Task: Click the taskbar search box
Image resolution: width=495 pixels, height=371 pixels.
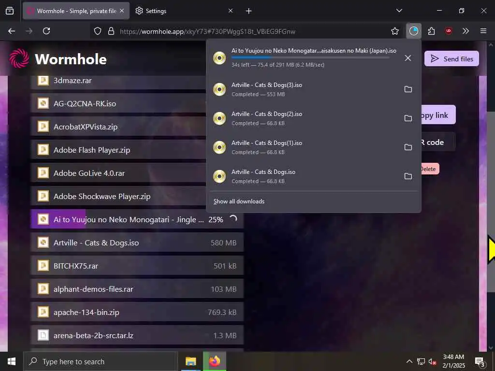Action: click(x=101, y=361)
